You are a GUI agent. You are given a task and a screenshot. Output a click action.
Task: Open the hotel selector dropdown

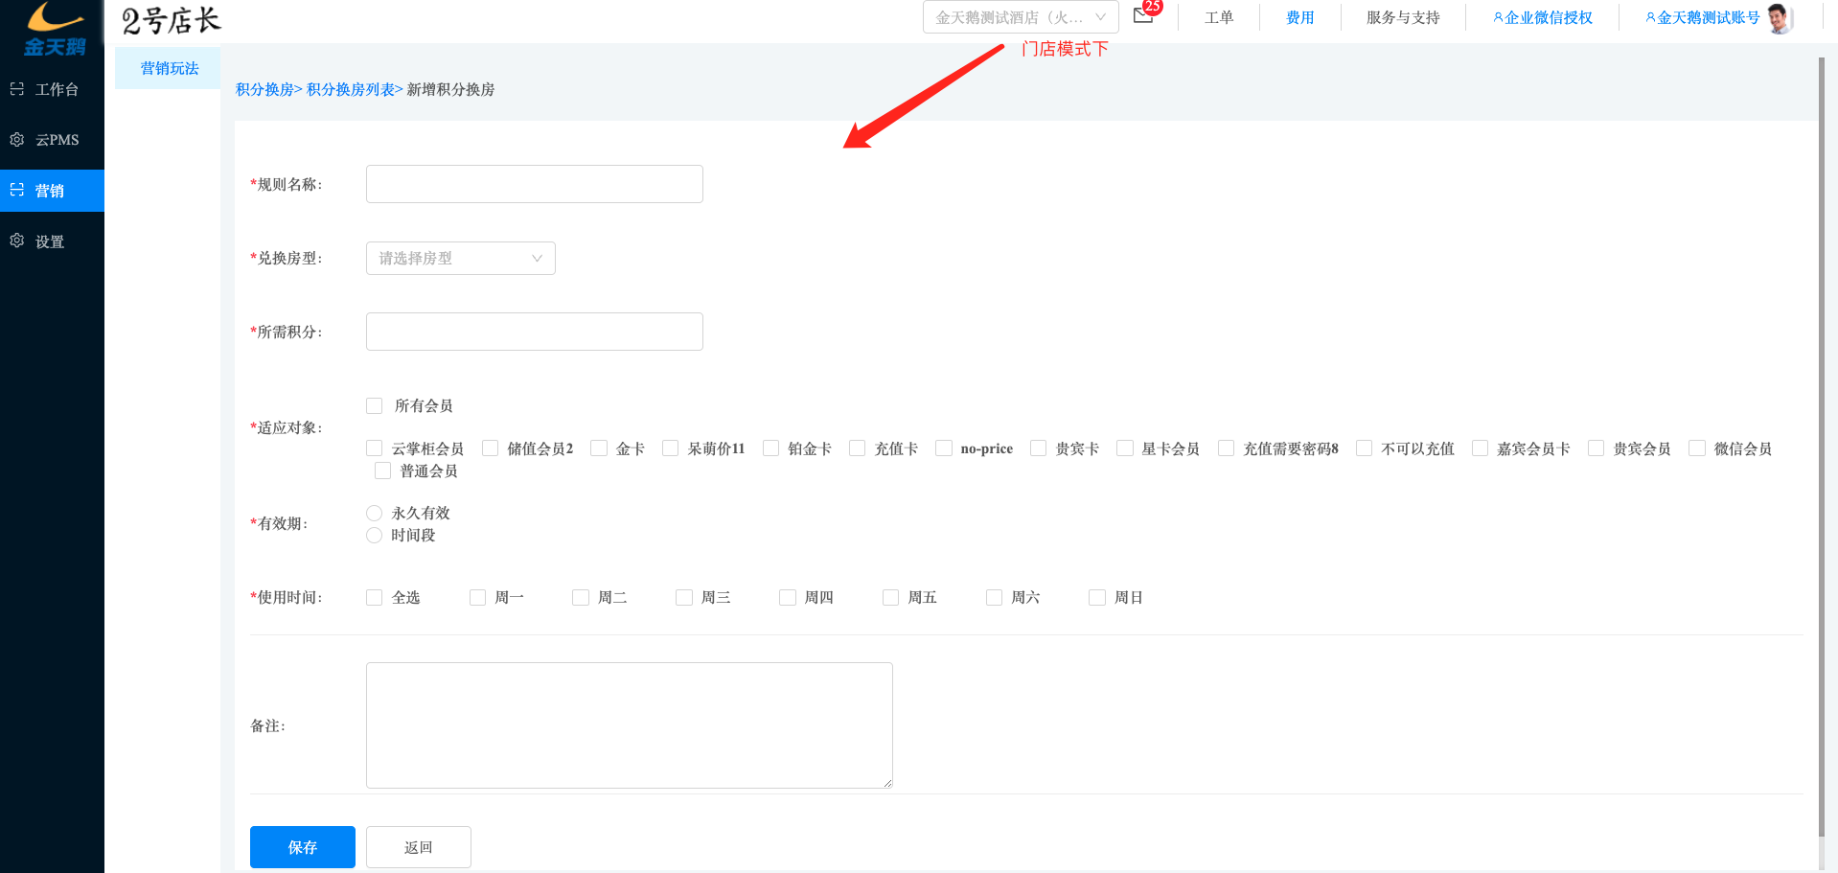1021,17
